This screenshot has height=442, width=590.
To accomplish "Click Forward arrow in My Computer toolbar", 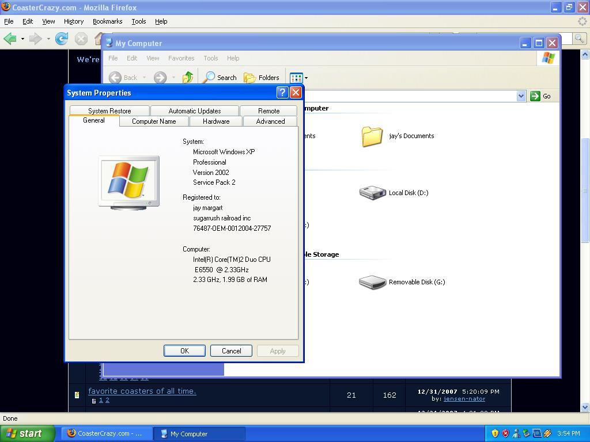I will pyautogui.click(x=160, y=78).
